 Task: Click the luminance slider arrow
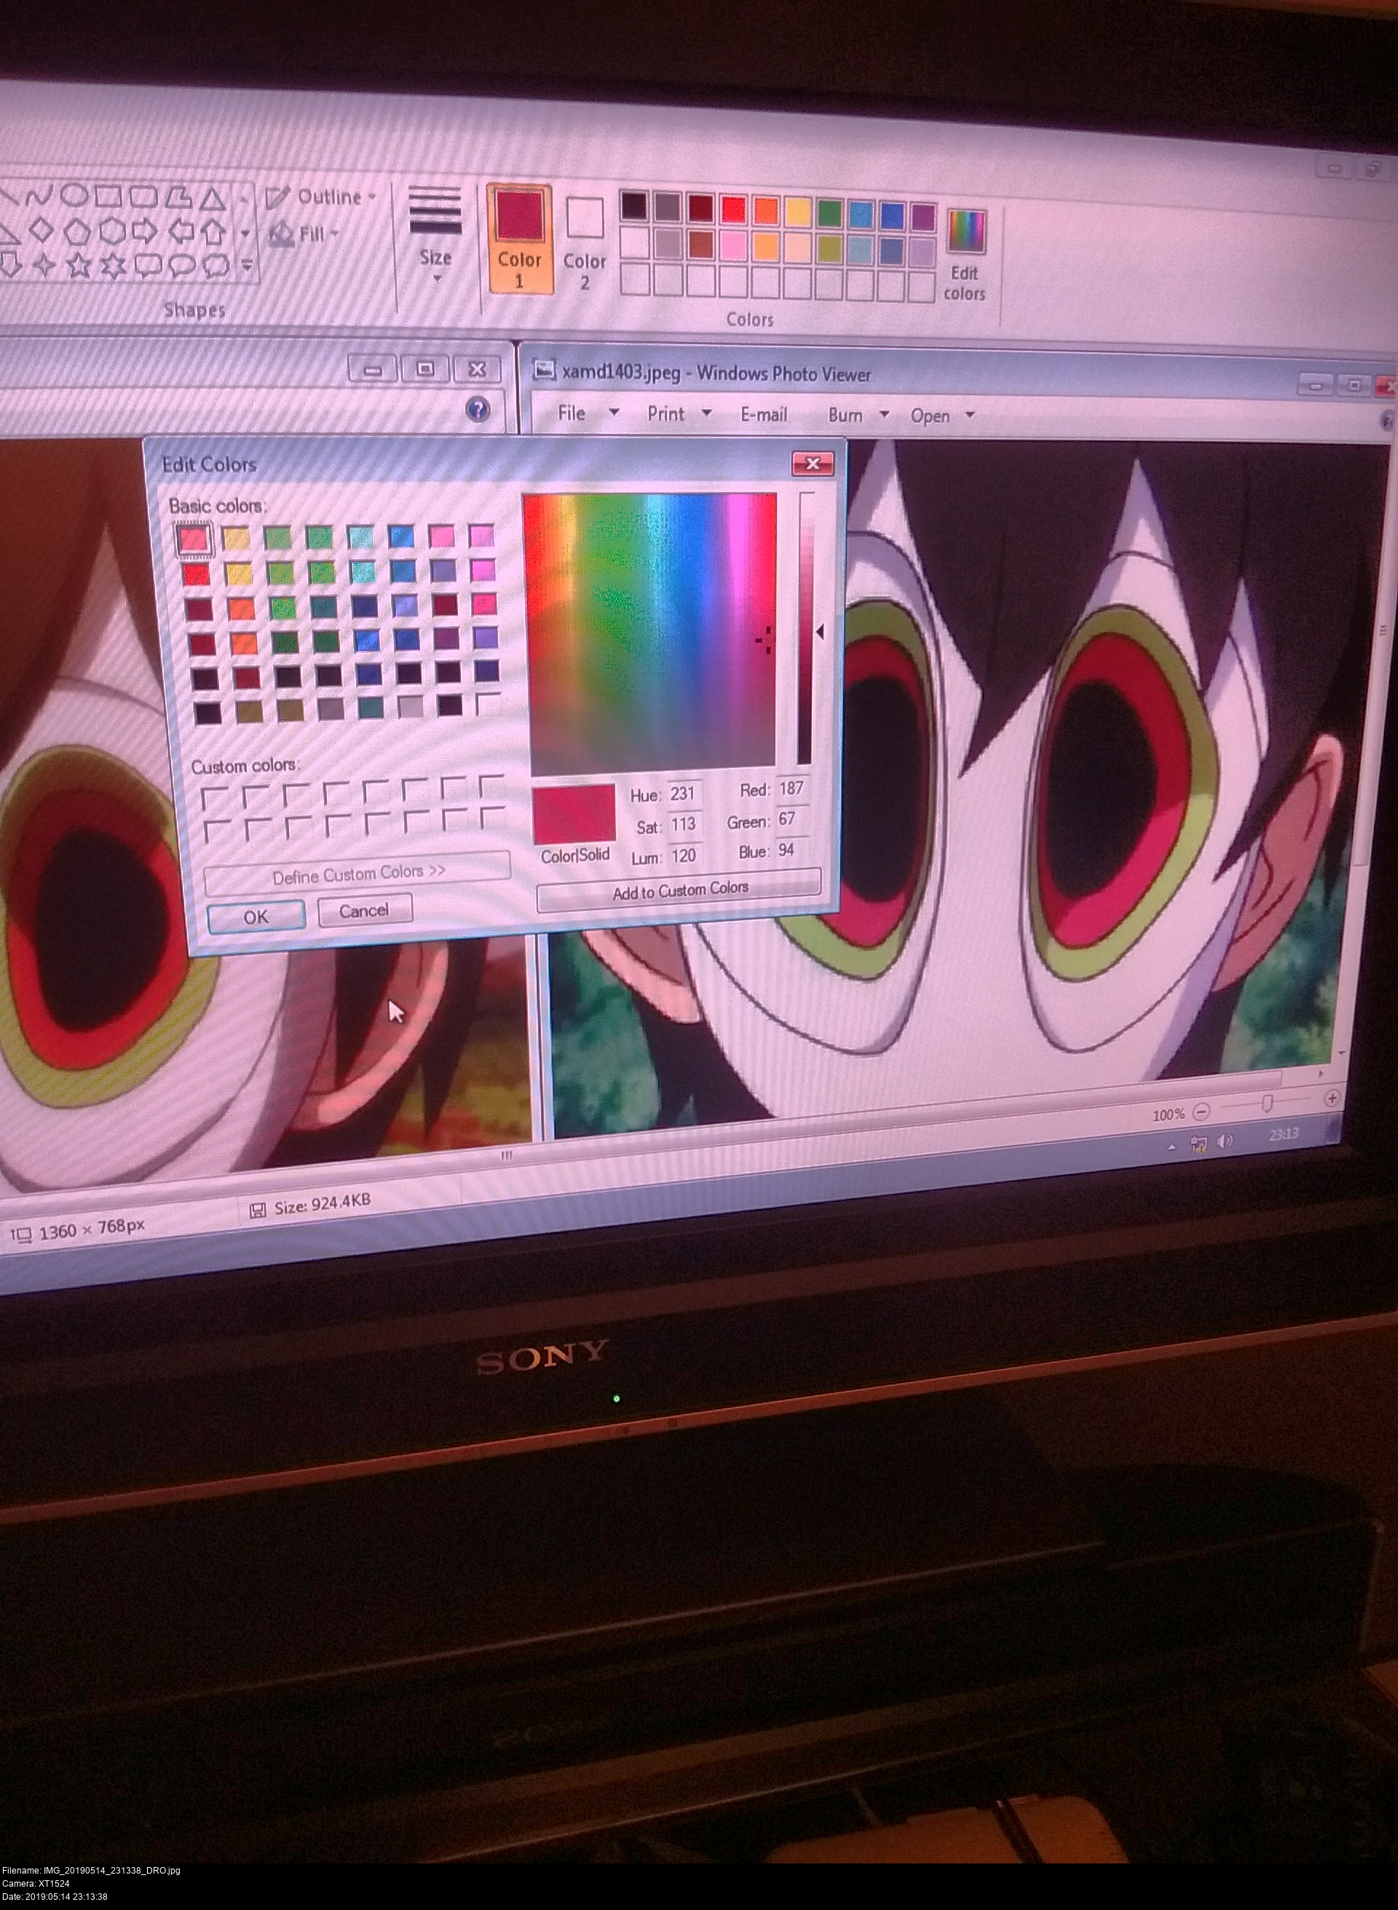(819, 631)
